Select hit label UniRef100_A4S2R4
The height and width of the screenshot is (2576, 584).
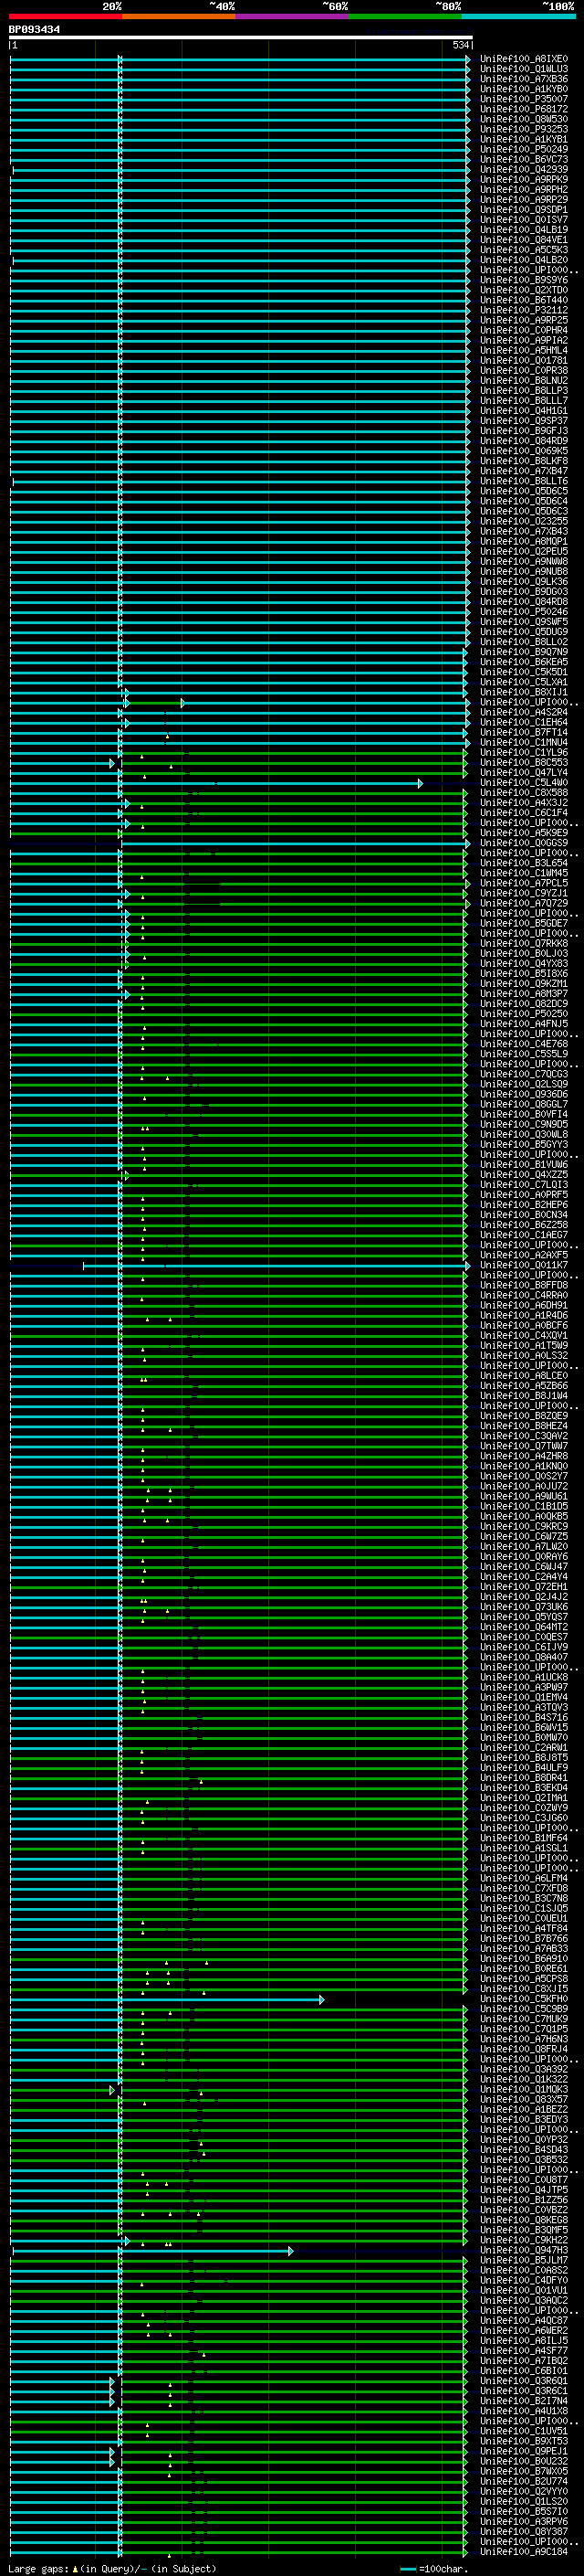(524, 712)
